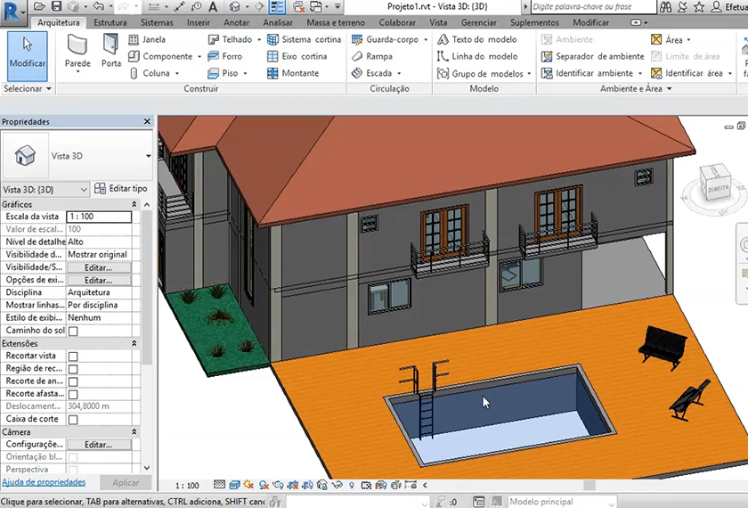The height and width of the screenshot is (508, 748).
Task: Open the Ajuda de propriedades link
Action: click(x=44, y=482)
